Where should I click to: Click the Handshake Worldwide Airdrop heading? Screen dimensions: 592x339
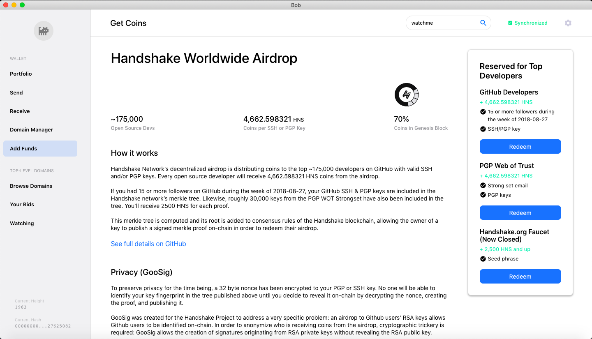[x=204, y=58]
